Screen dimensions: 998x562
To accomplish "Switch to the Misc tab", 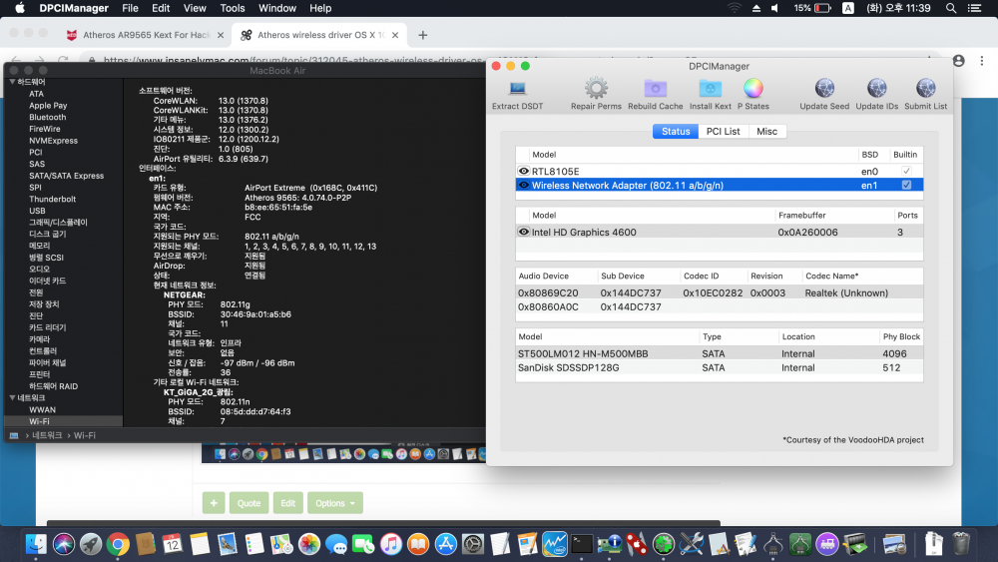I will (x=766, y=131).
